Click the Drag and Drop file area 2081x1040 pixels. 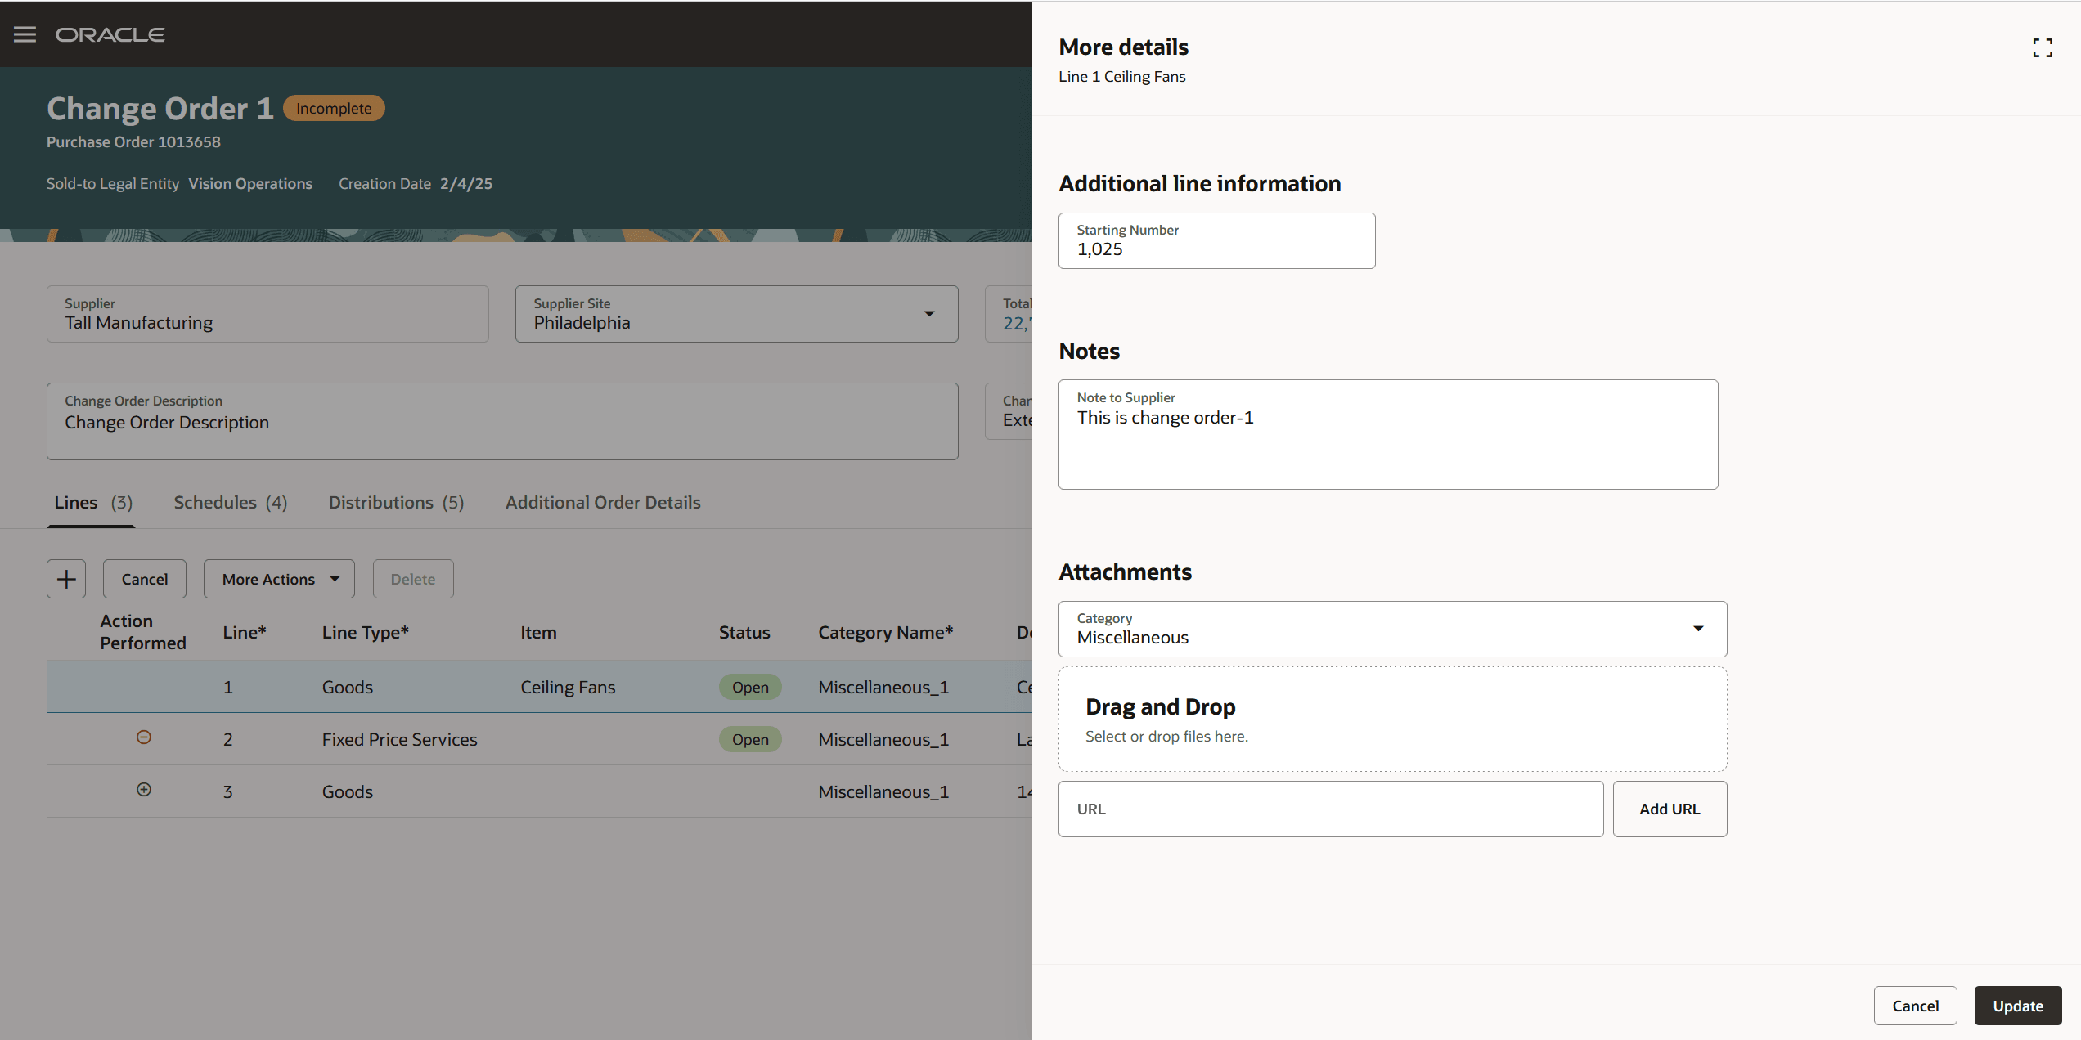[1392, 719]
